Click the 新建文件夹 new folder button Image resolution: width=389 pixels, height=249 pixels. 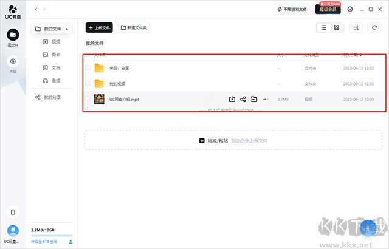pyautogui.click(x=134, y=27)
